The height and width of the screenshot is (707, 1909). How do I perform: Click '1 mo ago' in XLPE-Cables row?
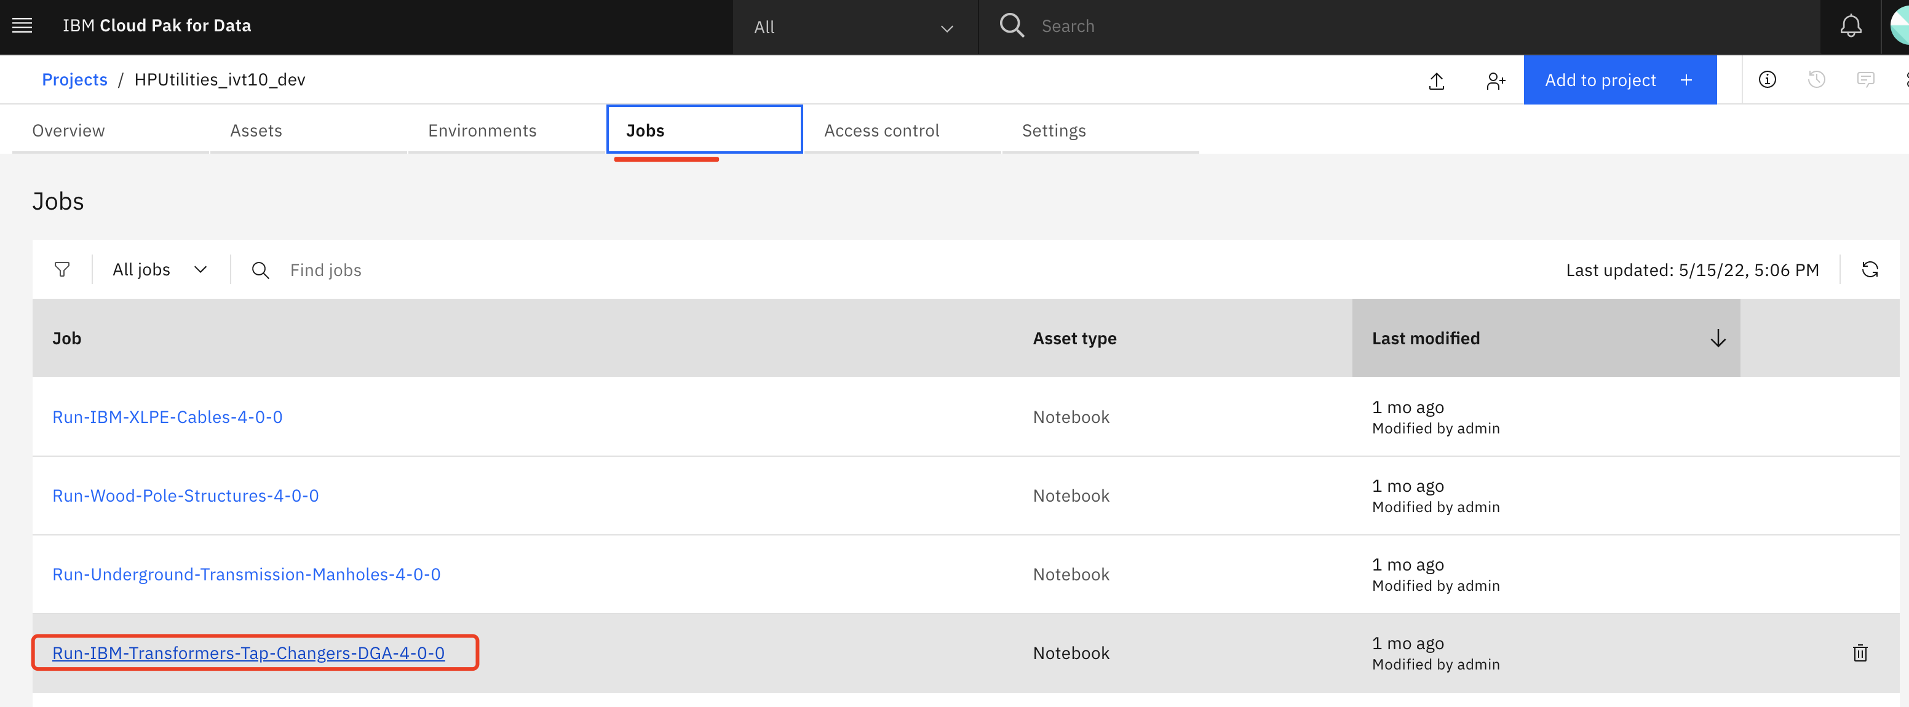pyautogui.click(x=1407, y=408)
